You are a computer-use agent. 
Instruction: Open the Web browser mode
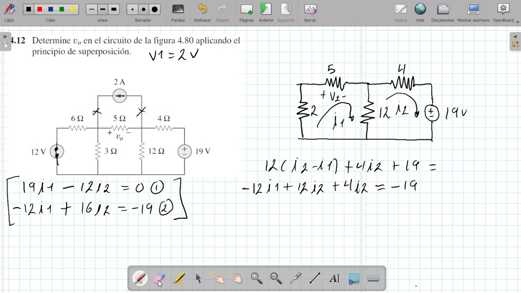pos(420,13)
